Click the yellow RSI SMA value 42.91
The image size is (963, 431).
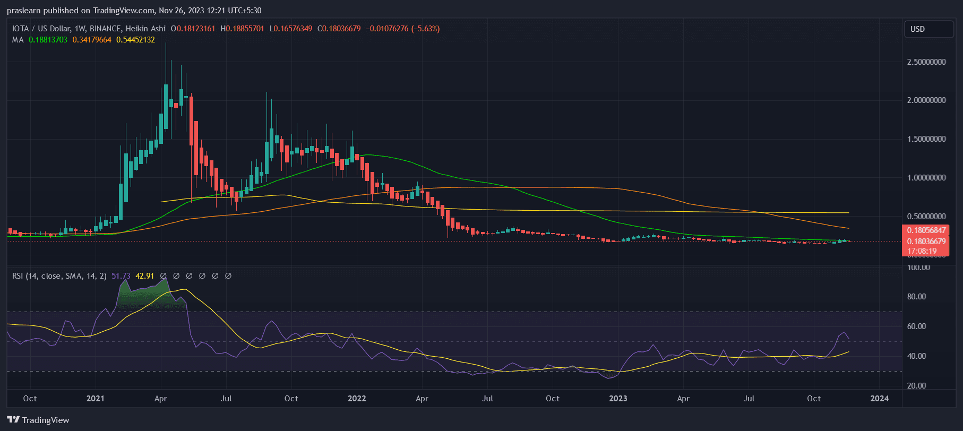[144, 276]
